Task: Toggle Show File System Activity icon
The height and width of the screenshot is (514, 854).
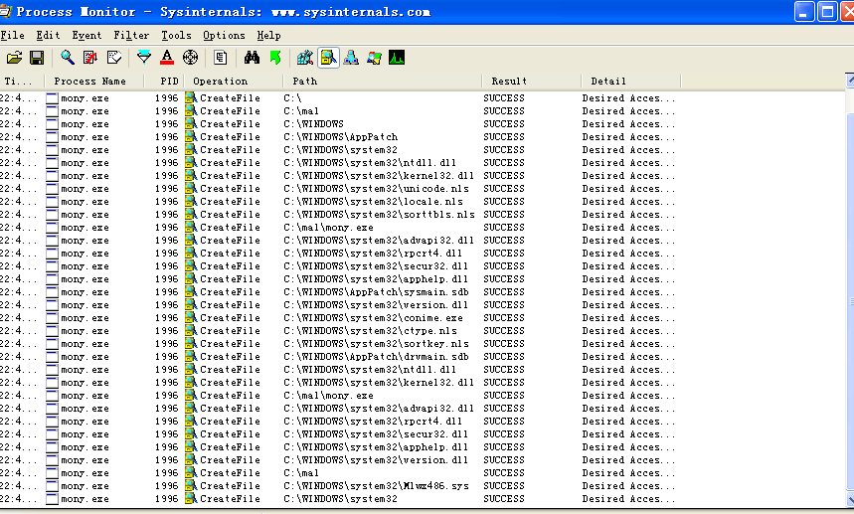Action: click(x=328, y=58)
